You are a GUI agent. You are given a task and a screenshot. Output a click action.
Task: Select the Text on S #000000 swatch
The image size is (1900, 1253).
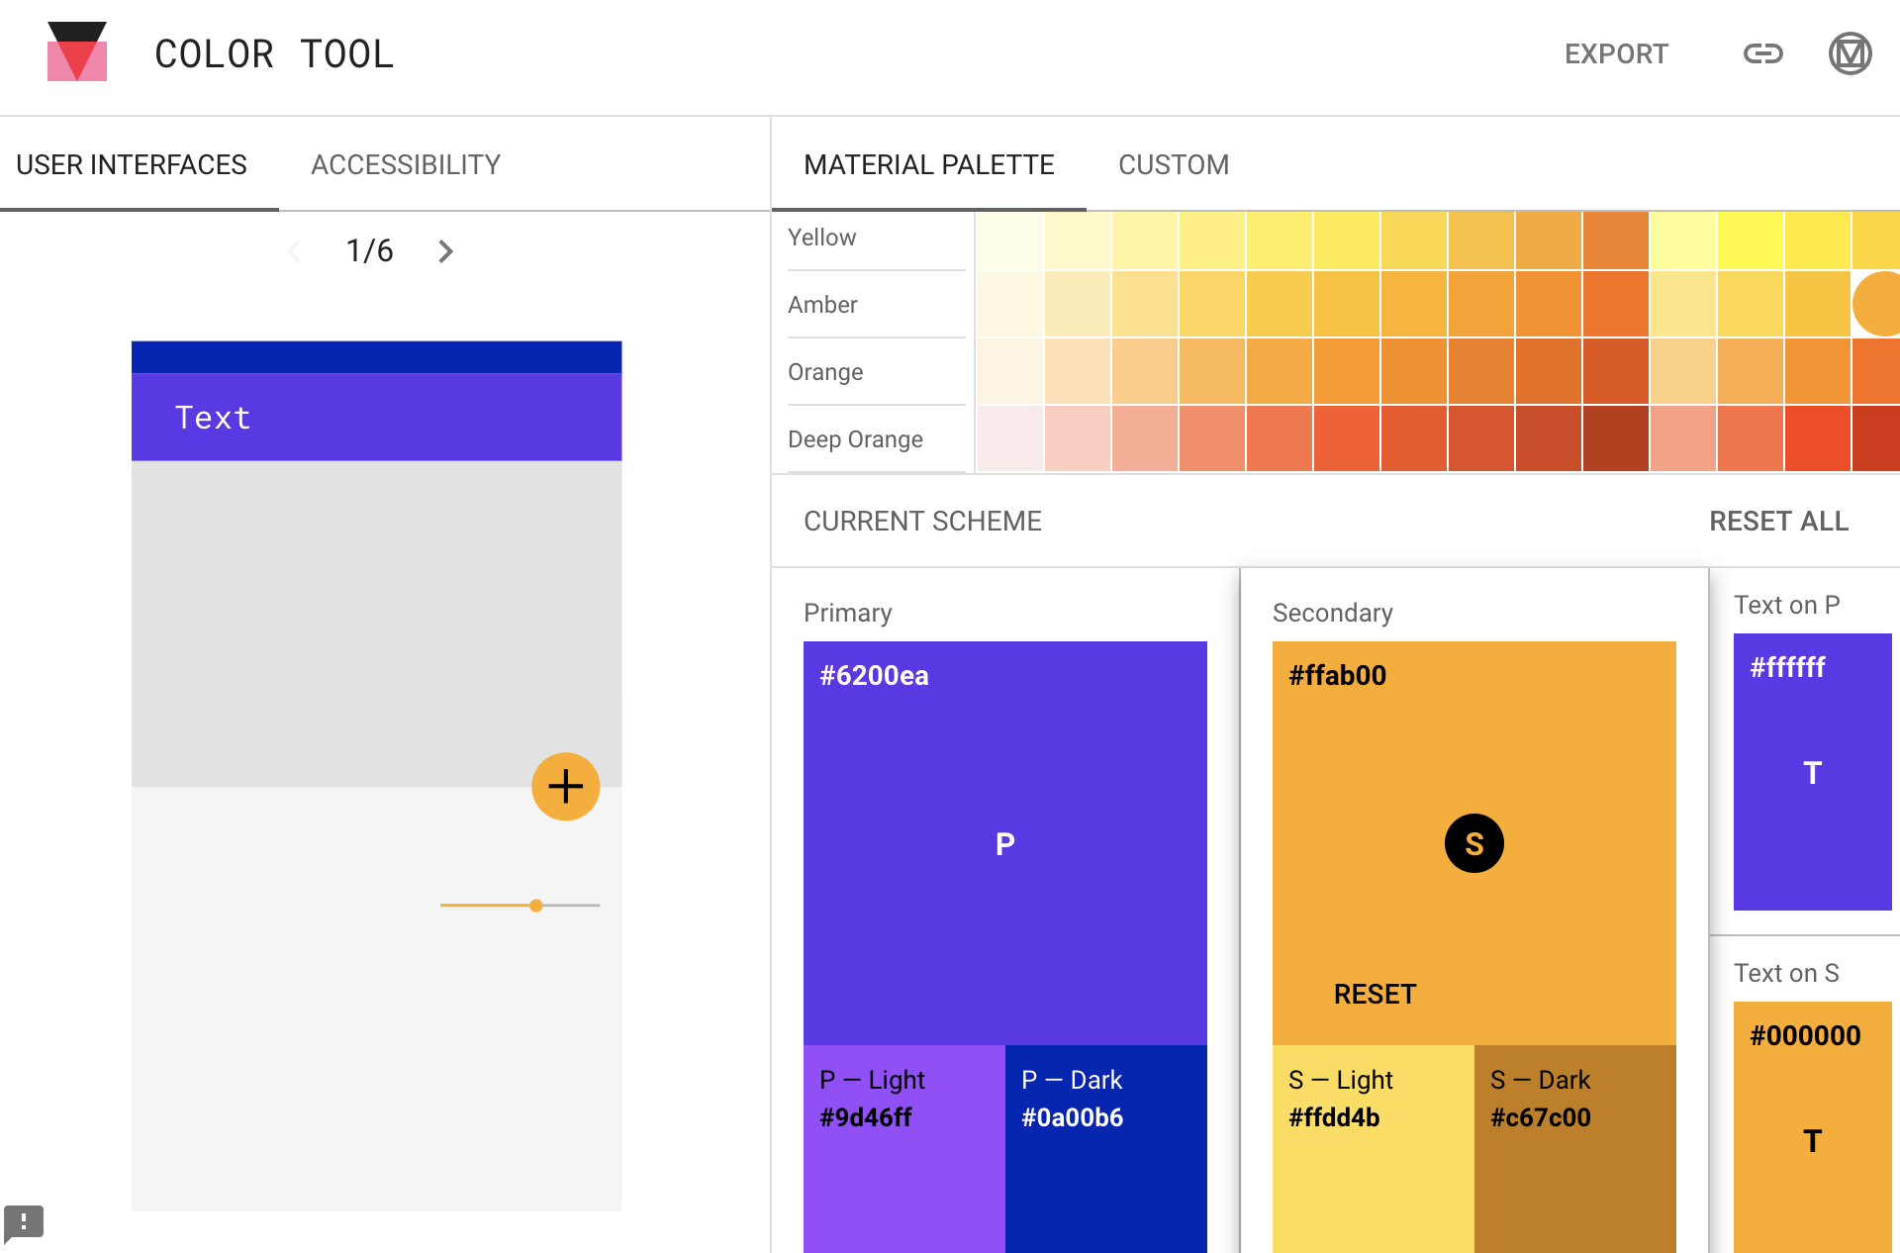click(x=1813, y=1127)
